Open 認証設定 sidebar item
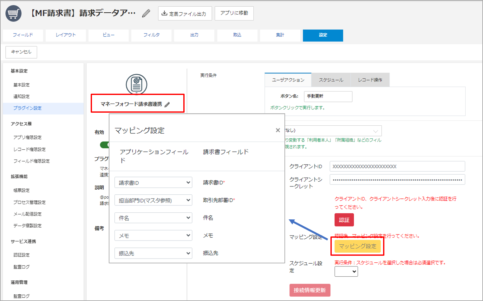 pos(22,255)
